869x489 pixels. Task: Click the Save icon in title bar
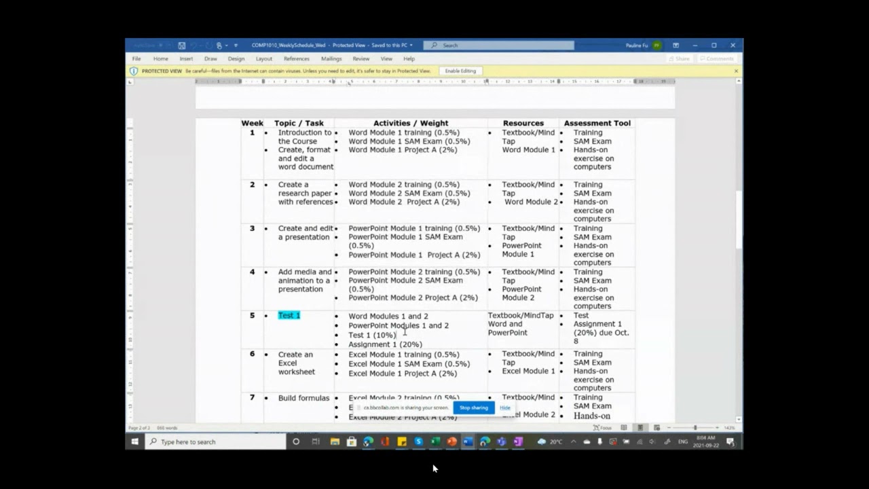pyautogui.click(x=181, y=46)
